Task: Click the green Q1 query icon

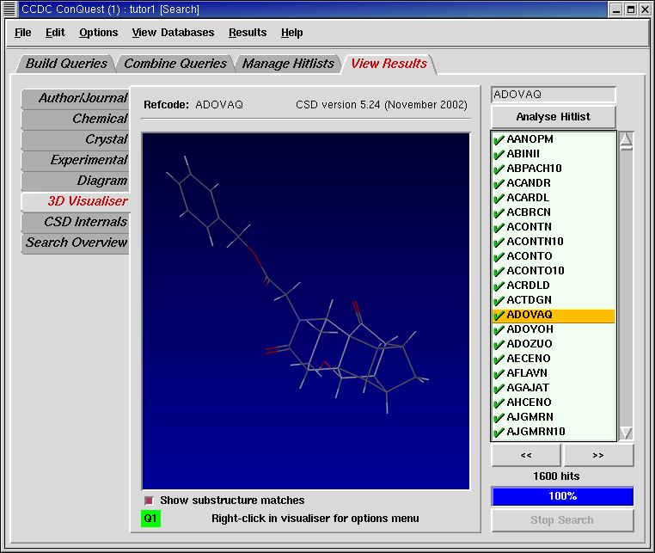Action: 150,519
